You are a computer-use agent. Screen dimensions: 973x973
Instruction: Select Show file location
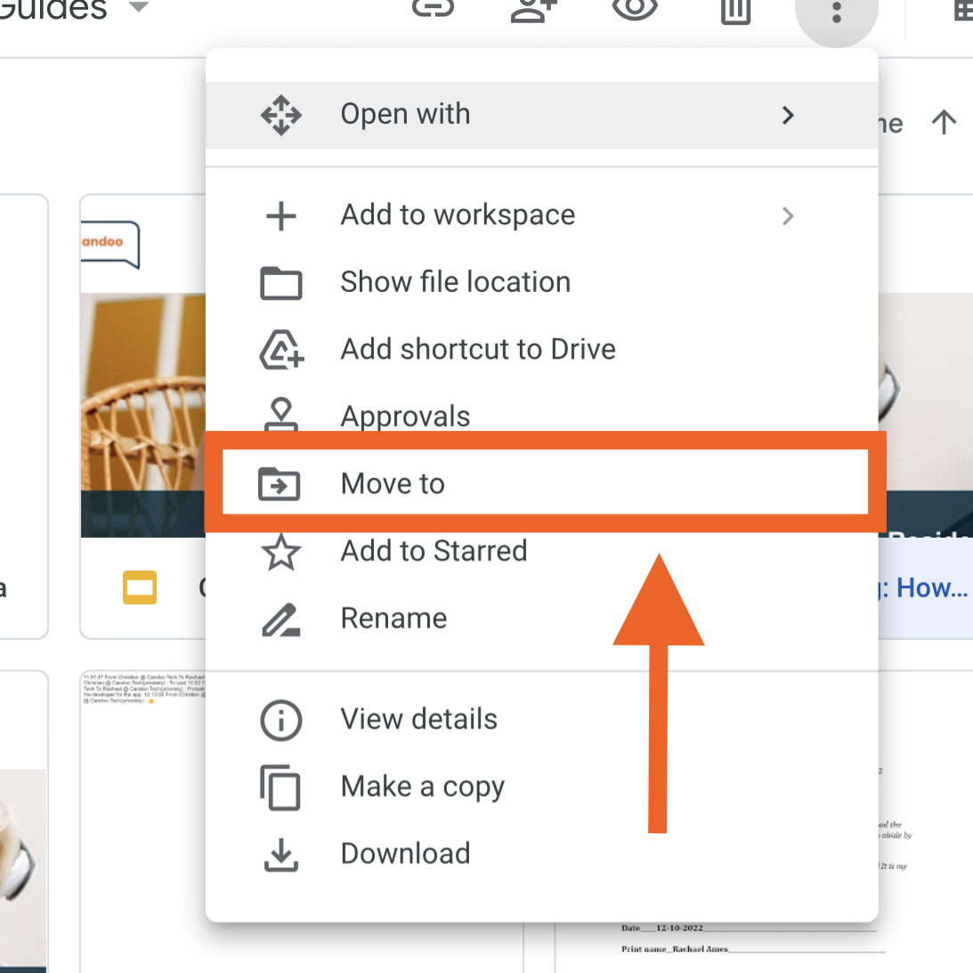(x=541, y=282)
